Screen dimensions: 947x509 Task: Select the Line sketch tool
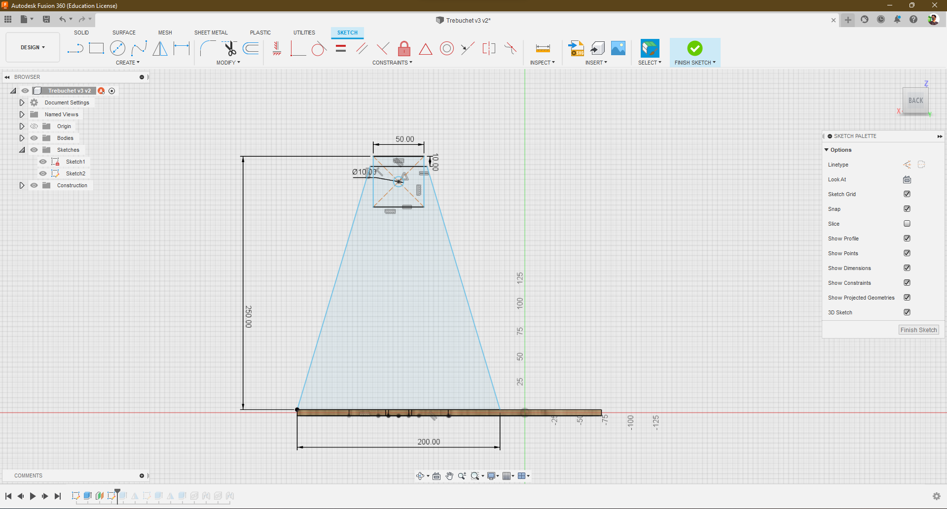75,48
